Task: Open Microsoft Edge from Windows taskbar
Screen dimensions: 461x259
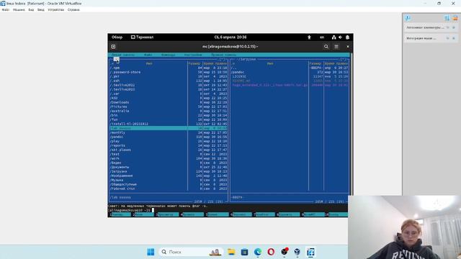Action: pos(258,252)
